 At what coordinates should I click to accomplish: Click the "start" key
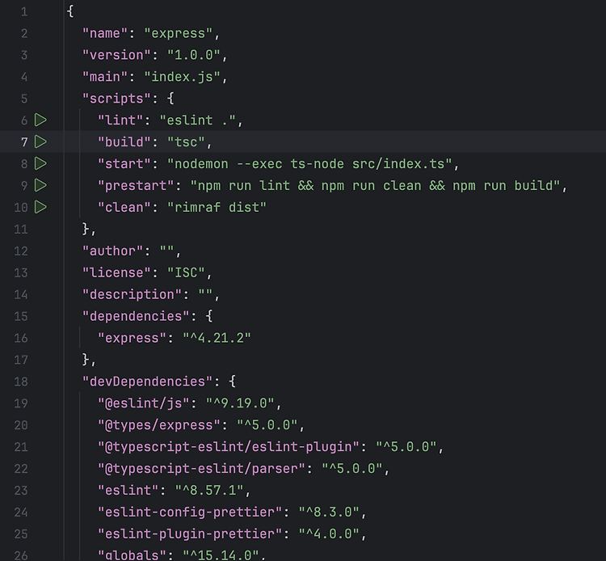point(124,163)
